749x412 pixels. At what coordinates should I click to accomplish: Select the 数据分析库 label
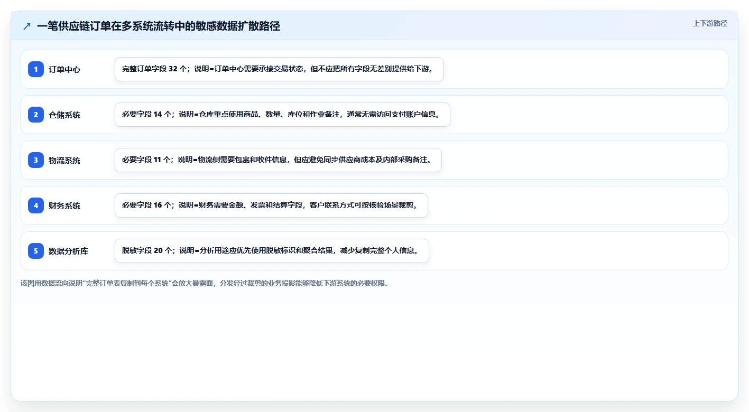(69, 251)
